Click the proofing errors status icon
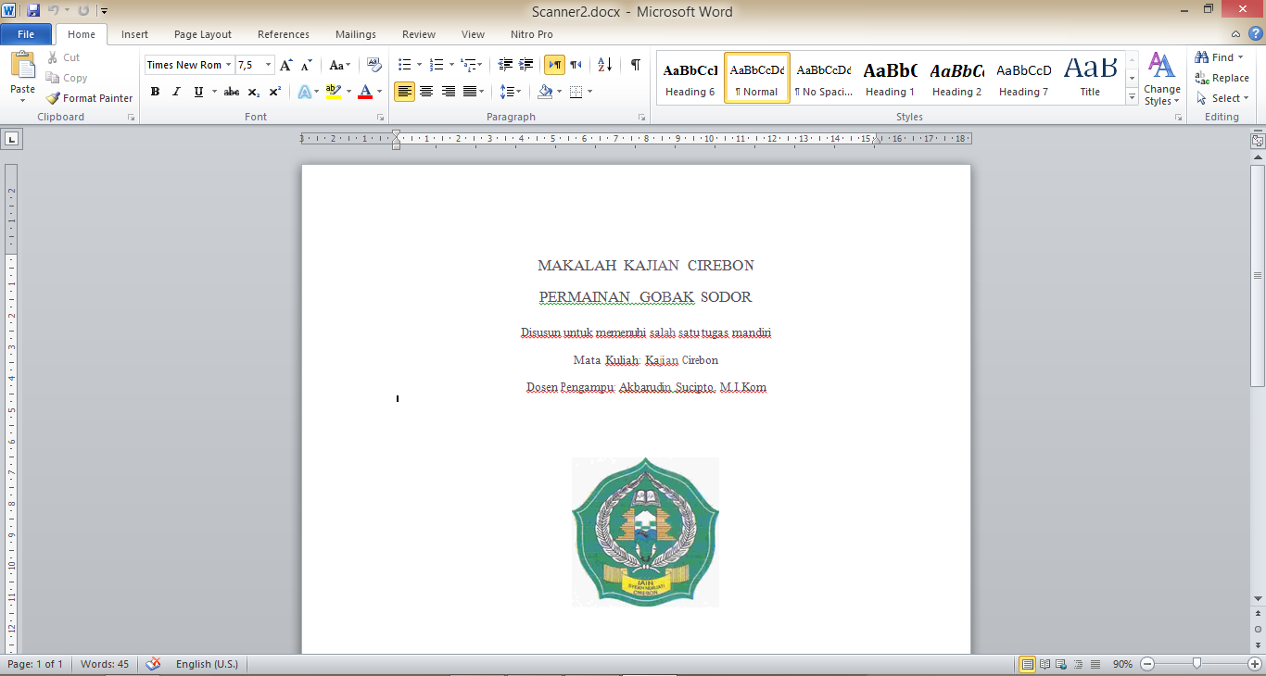This screenshot has width=1266, height=676. [x=154, y=664]
